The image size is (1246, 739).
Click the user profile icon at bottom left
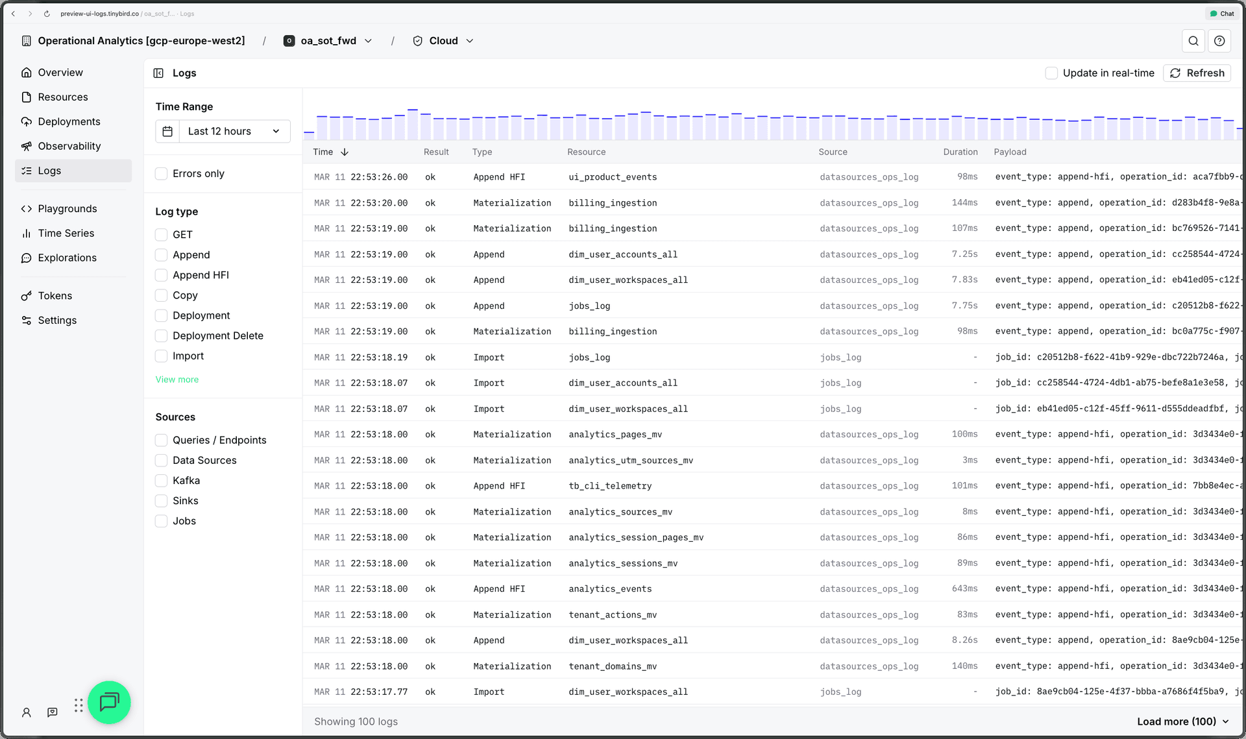pyautogui.click(x=27, y=712)
